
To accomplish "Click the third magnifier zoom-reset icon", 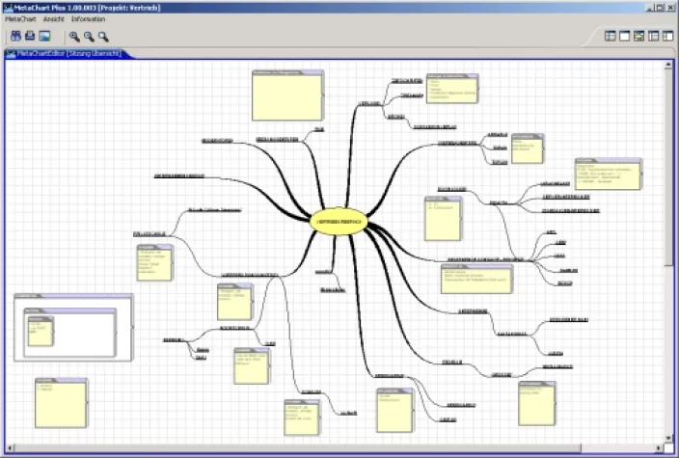I will click(x=103, y=37).
